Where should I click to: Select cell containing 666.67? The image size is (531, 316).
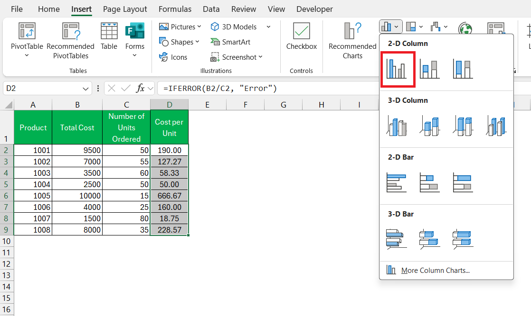point(170,196)
